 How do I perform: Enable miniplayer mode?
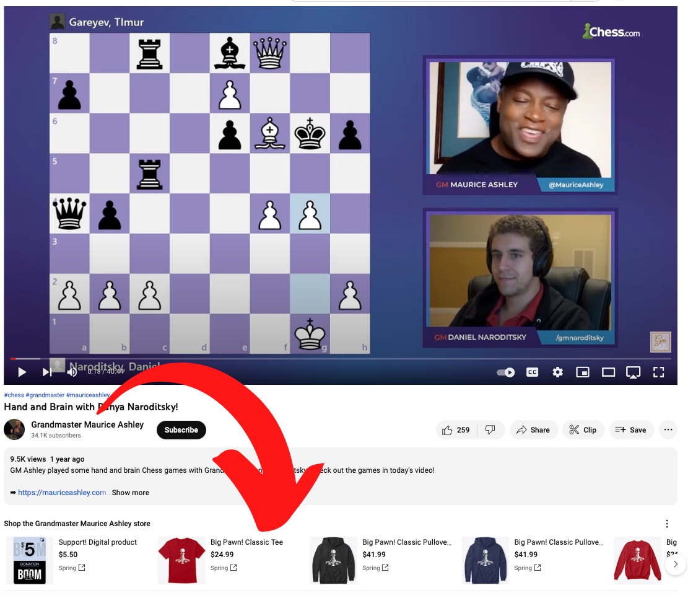[583, 372]
